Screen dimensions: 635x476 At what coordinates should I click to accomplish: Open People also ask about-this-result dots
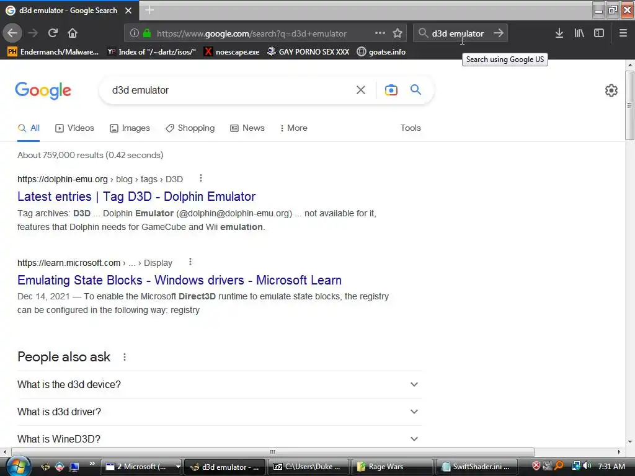click(125, 357)
